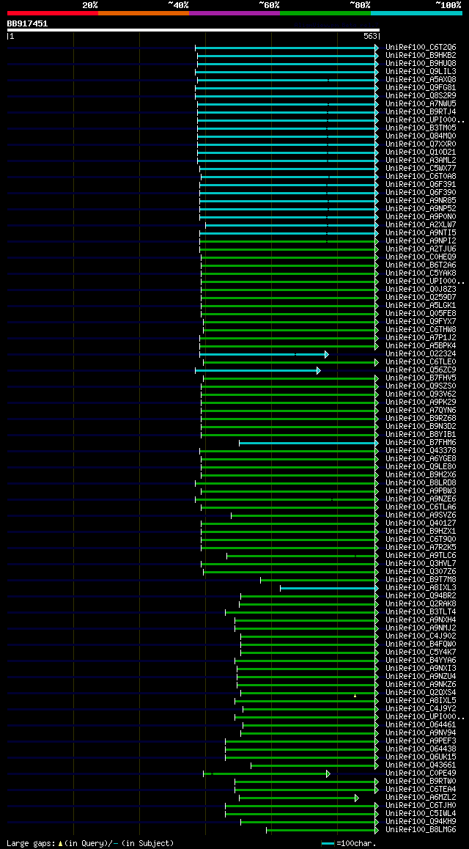Select subject label UniRef100_Q93V62
Image resolution: width=469 pixels, height=849 pixels.
pyautogui.click(x=421, y=394)
